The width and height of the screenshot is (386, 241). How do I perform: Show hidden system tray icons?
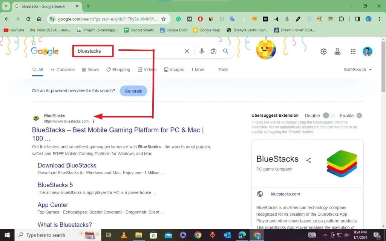click(x=325, y=235)
